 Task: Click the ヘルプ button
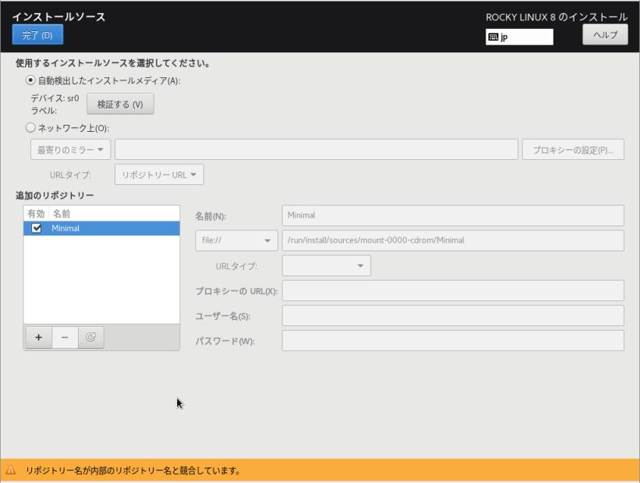coord(605,34)
